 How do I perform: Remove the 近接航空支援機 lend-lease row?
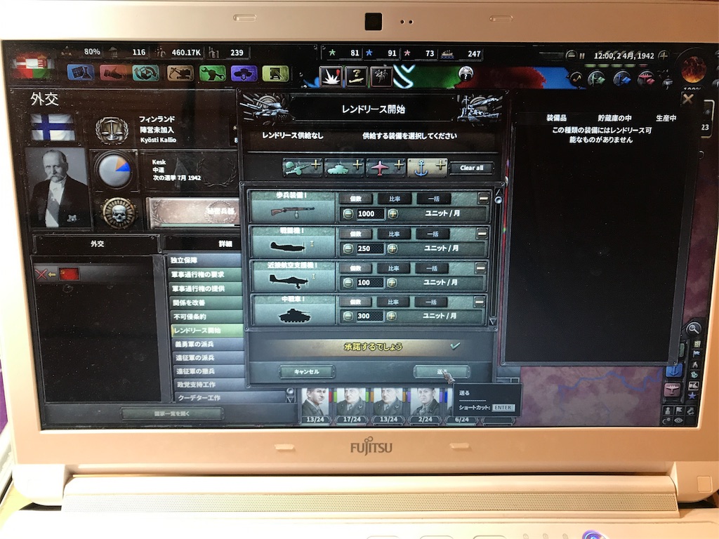point(480,267)
